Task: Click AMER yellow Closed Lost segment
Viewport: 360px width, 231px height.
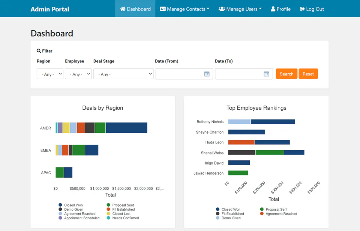Action: 66,128
